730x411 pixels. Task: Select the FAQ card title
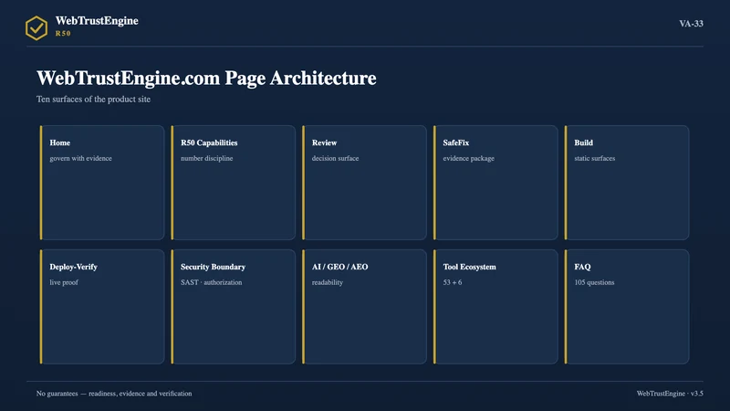(x=582, y=267)
